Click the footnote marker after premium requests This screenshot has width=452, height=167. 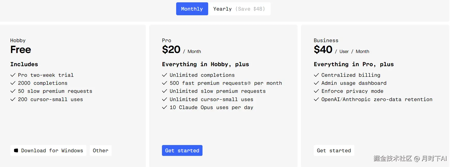[249, 83]
